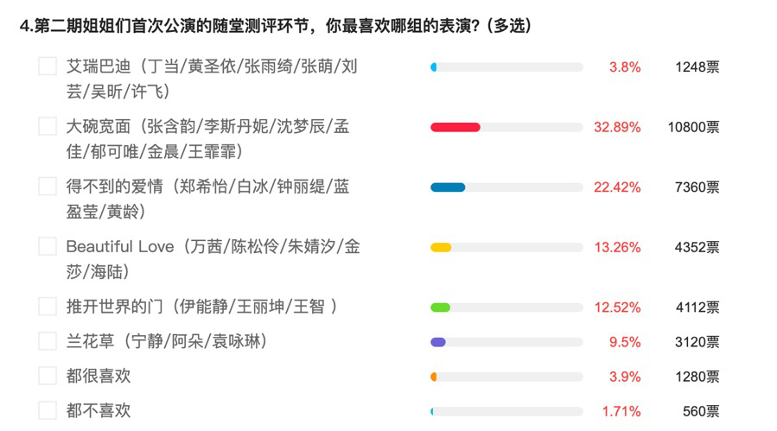Viewport: 777px width, 431px height.
Task: Check the 推开世界的门 checkbox
Action: (48, 307)
